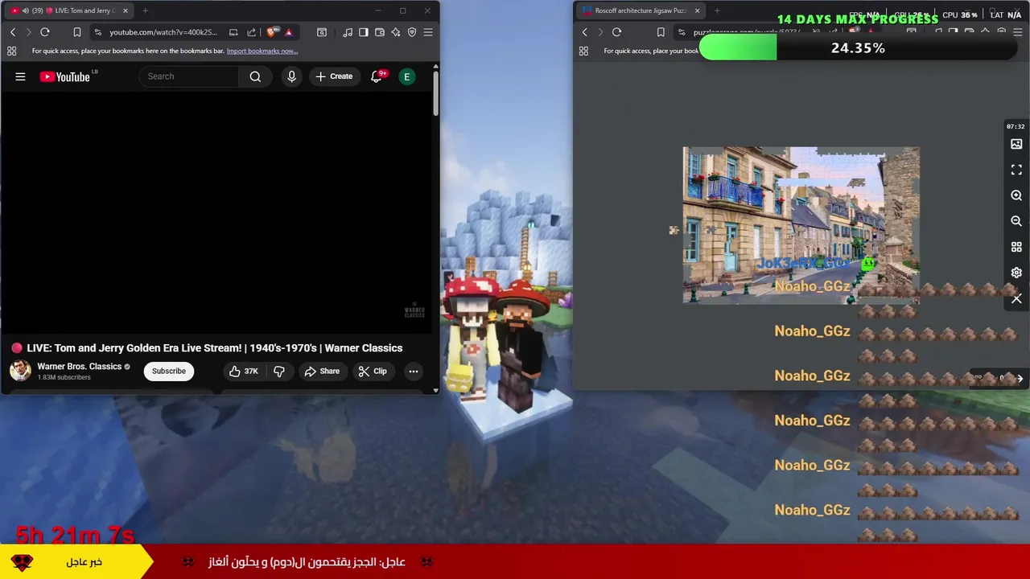The width and height of the screenshot is (1030, 579).
Task: Close the Roscoff architecture puzzle tab
Action: tap(697, 10)
